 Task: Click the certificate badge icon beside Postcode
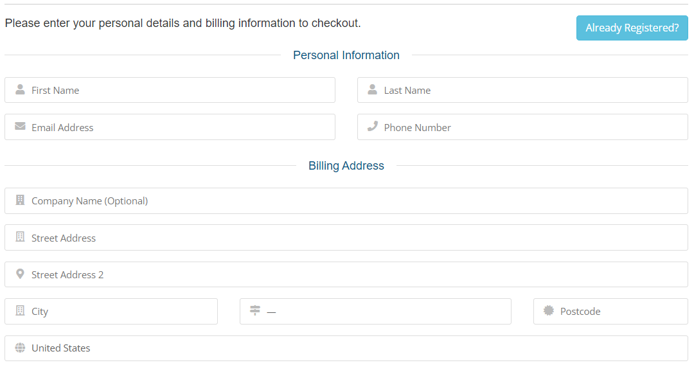click(548, 310)
